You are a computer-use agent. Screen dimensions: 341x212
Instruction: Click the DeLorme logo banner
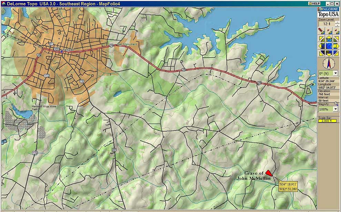coord(328,9)
